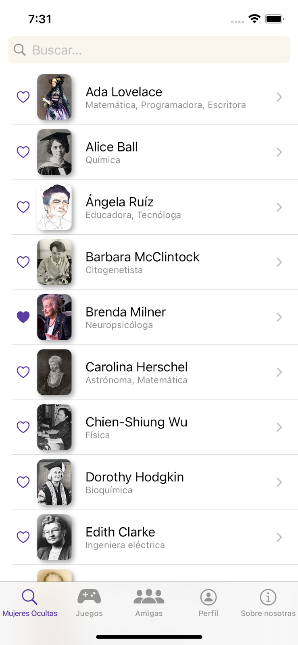View Brenda Milner's photo thumbnail
This screenshot has height=645, width=298.
[x=54, y=317]
